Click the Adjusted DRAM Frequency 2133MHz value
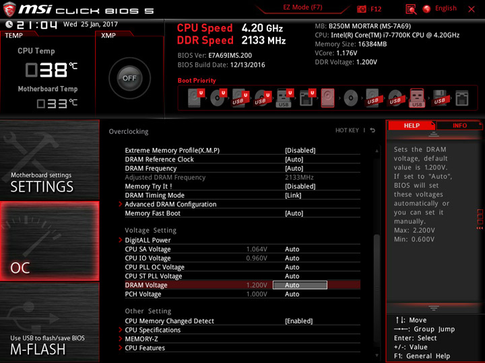 [299, 177]
